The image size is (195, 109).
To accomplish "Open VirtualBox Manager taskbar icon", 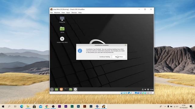I will click(97, 106).
